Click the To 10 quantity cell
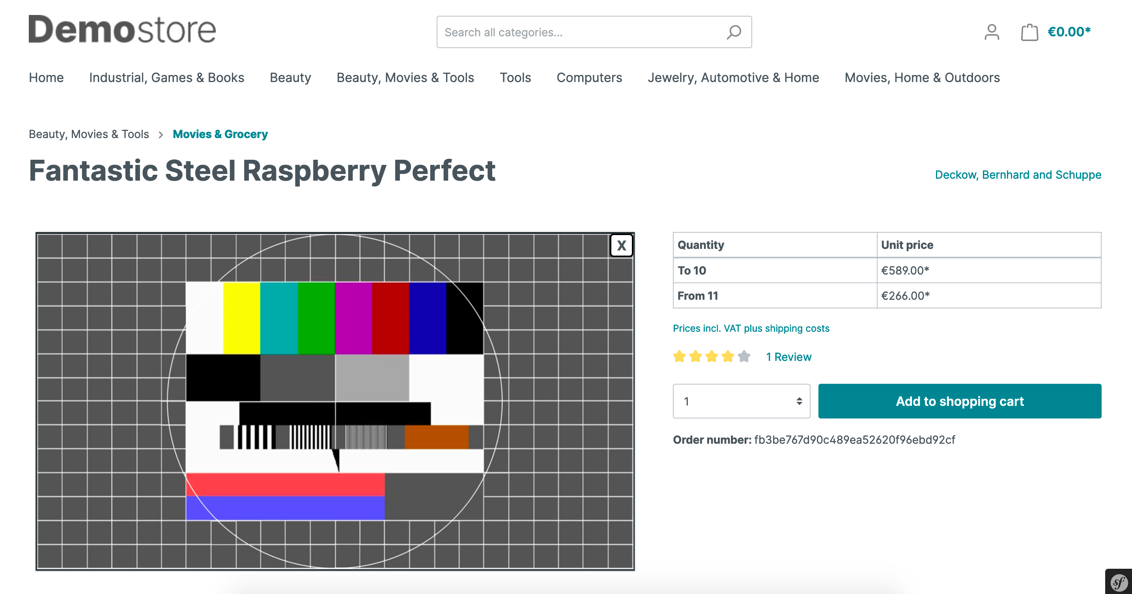This screenshot has width=1132, height=594. 775,270
